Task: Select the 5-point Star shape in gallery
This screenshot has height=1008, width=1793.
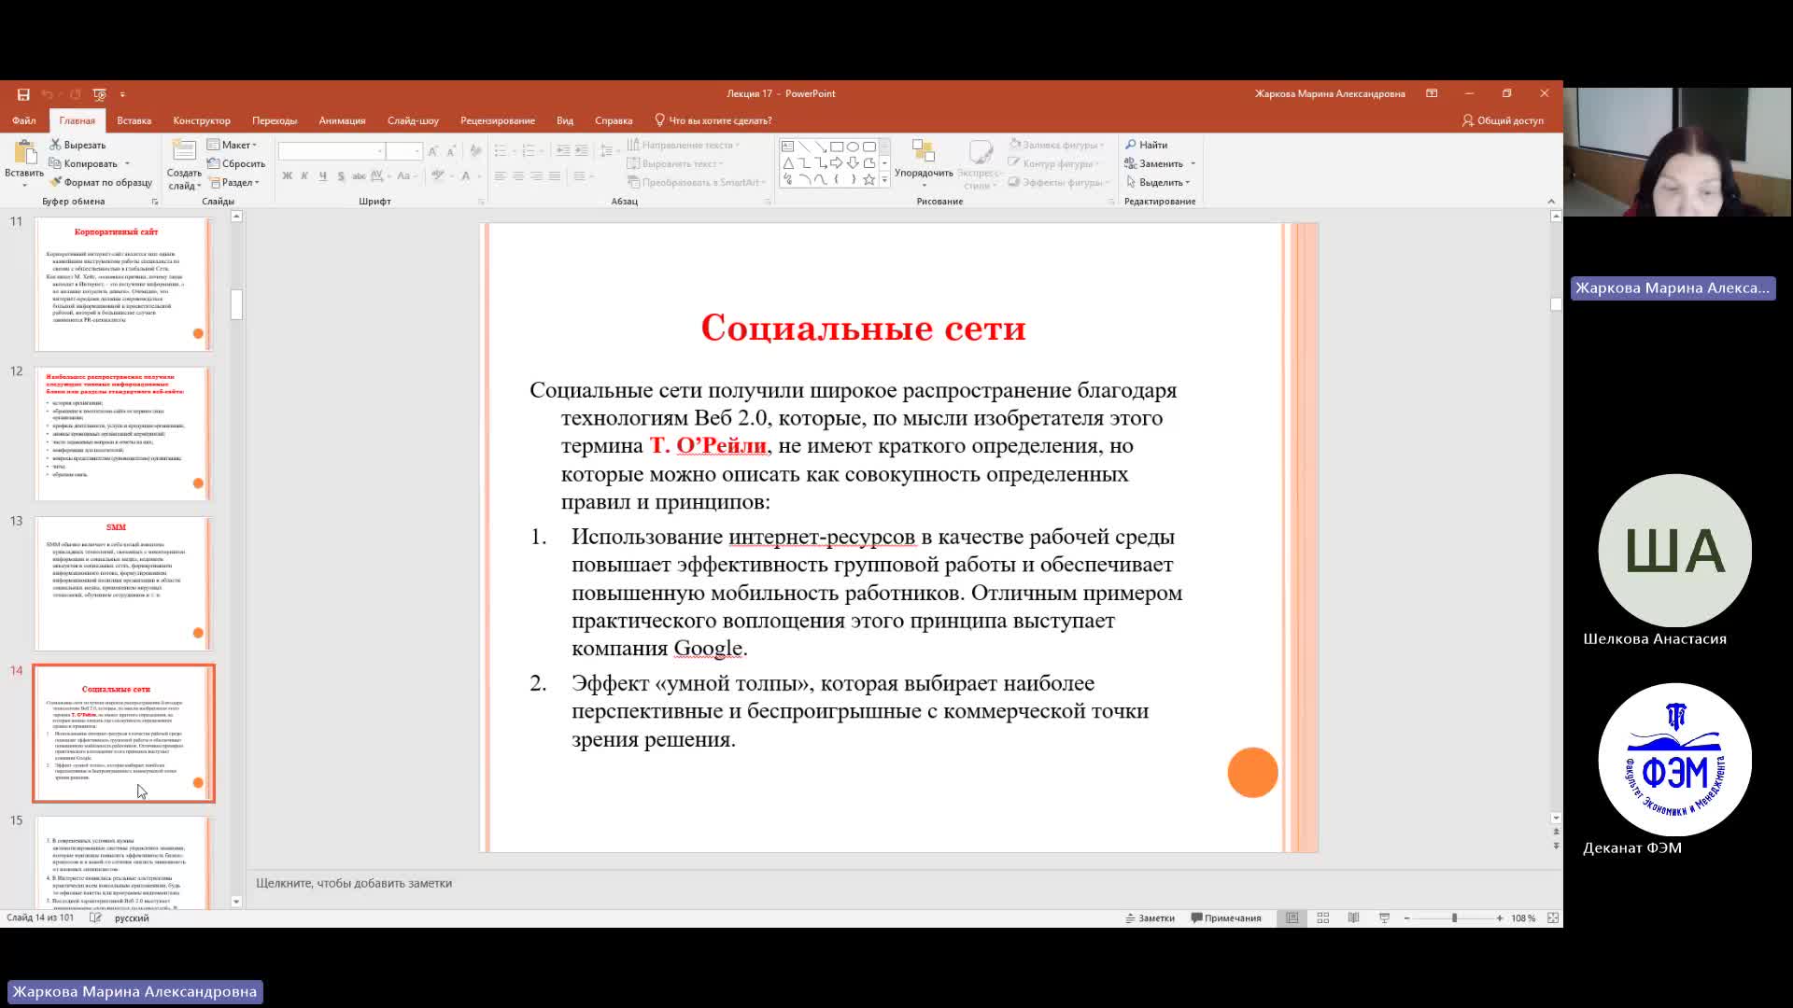Action: click(869, 179)
